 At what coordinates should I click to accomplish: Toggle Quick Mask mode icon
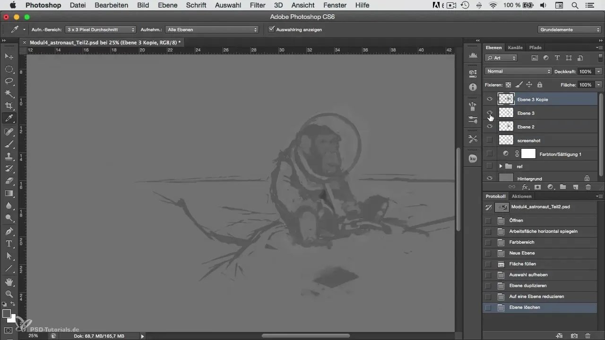(9, 330)
